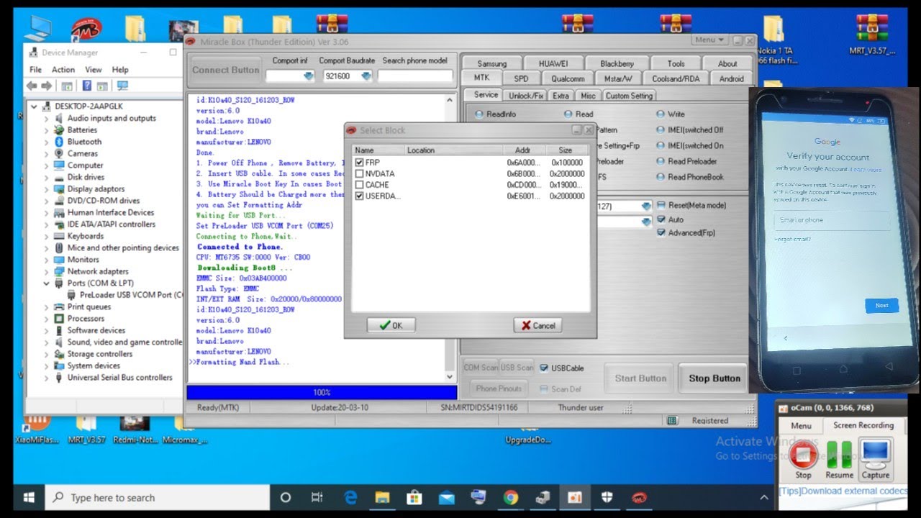Image resolution: width=921 pixels, height=518 pixels.
Task: Expand the Keyboards node
Action: pos(47,236)
